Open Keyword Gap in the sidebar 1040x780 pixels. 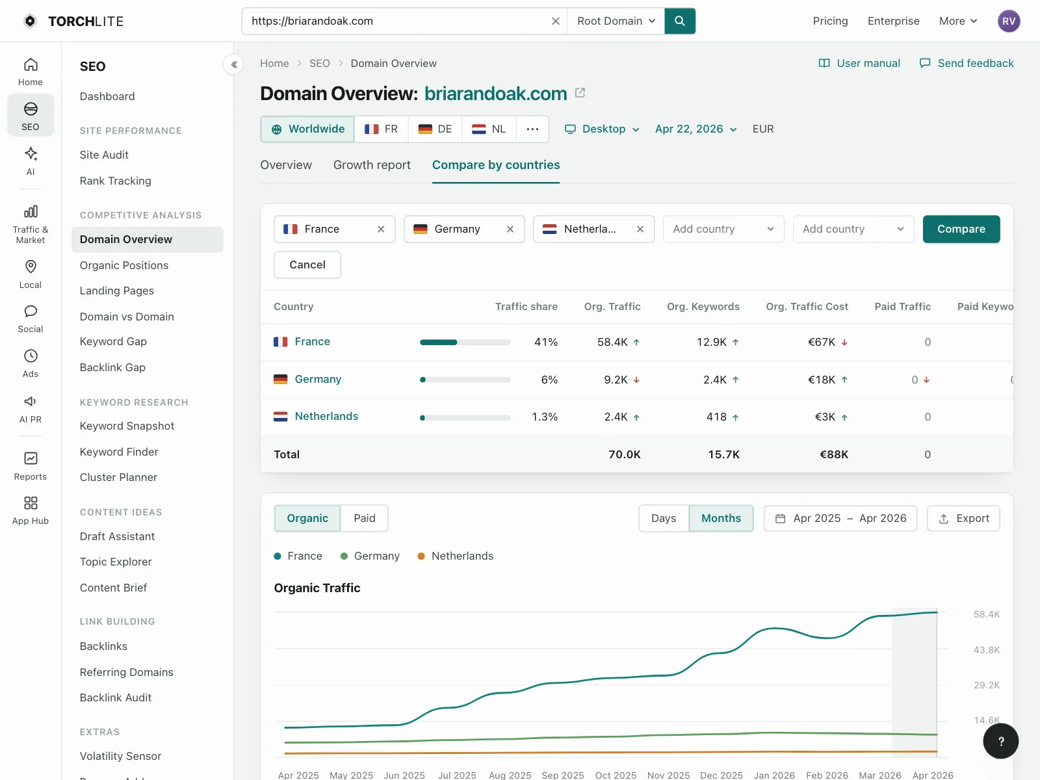[113, 341]
